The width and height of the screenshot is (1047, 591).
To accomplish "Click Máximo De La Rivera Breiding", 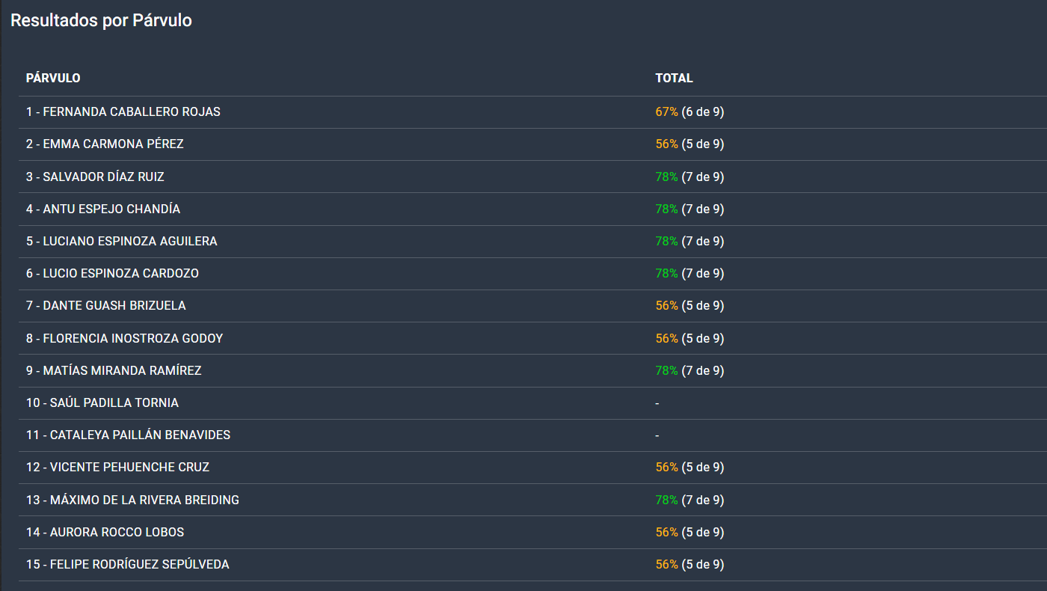I will (x=132, y=500).
